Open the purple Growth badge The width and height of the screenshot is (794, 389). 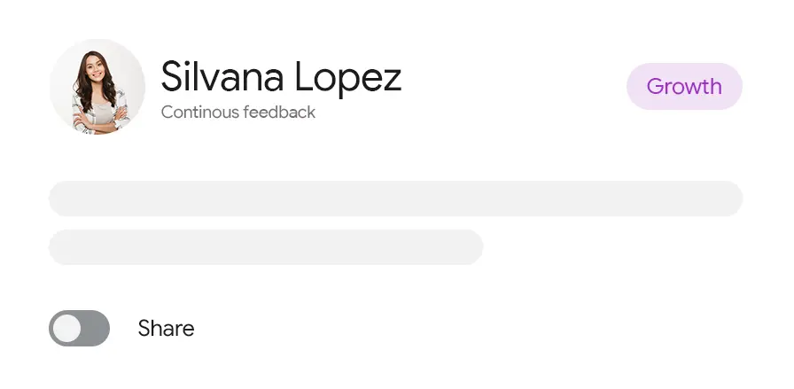684,87
